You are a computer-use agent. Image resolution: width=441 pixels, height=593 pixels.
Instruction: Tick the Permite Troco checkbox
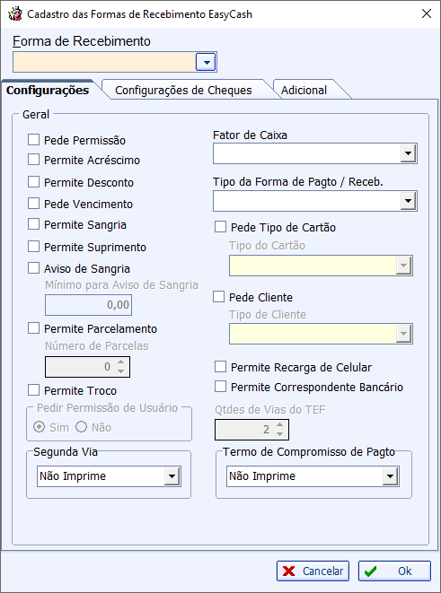[x=34, y=389]
